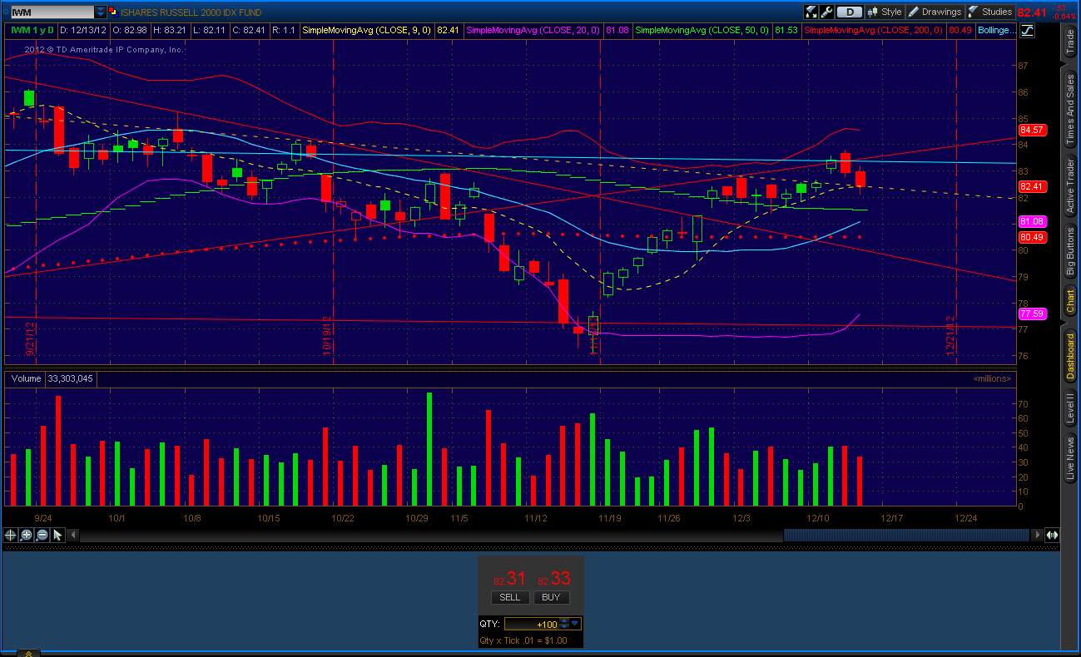Viewport: 1081px width, 657px height.
Task: Select the cursor arrow tool
Action: point(57,535)
